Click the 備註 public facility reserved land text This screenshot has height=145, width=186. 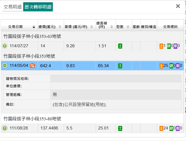[79, 105]
